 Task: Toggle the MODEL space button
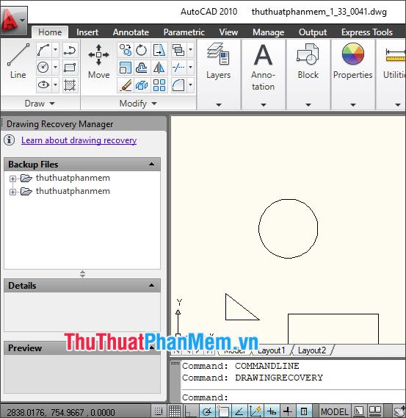coord(335,411)
